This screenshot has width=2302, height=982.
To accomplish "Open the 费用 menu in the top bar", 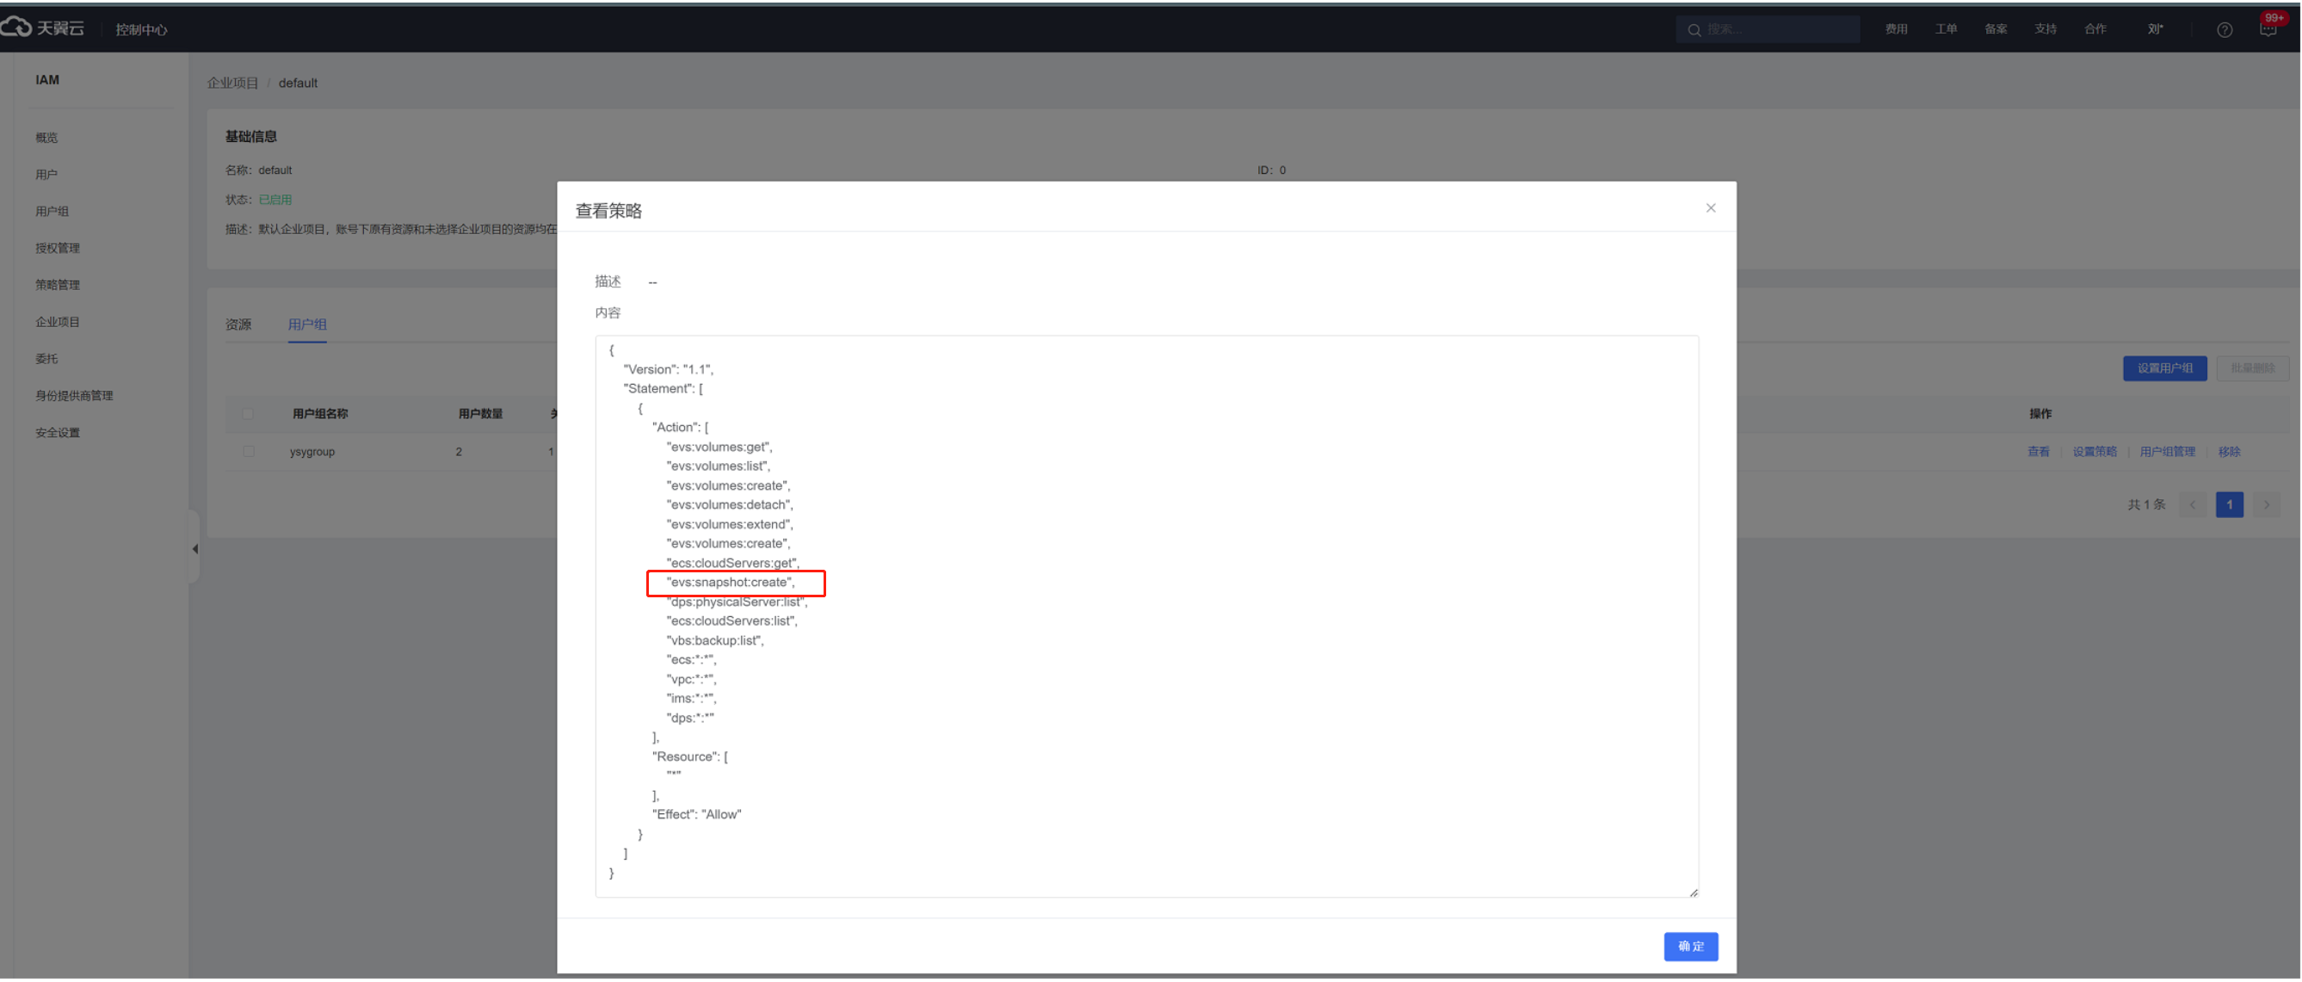I will coord(1896,29).
